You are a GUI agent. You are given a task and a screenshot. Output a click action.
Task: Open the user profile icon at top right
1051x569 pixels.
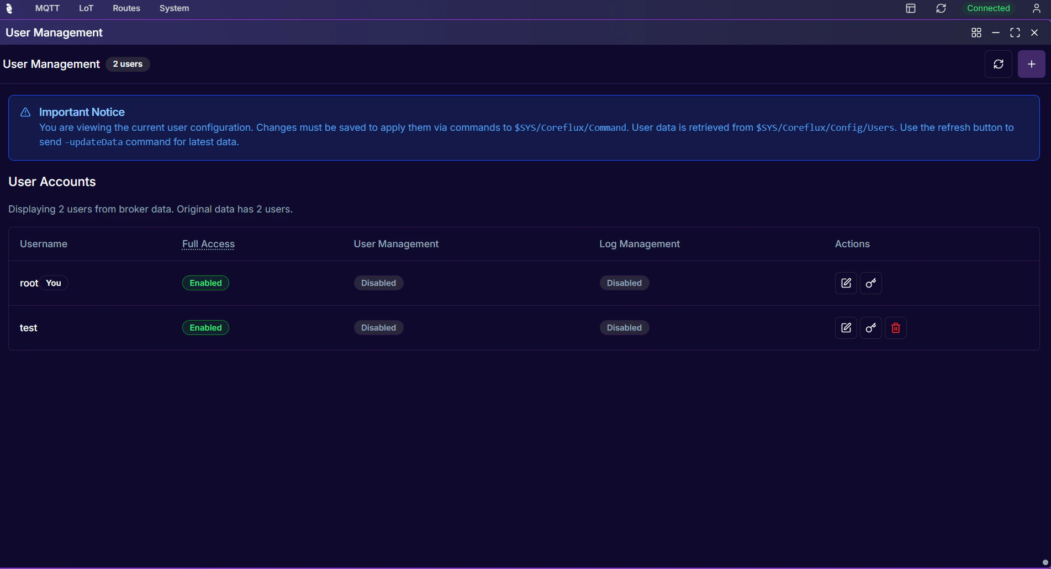1036,8
